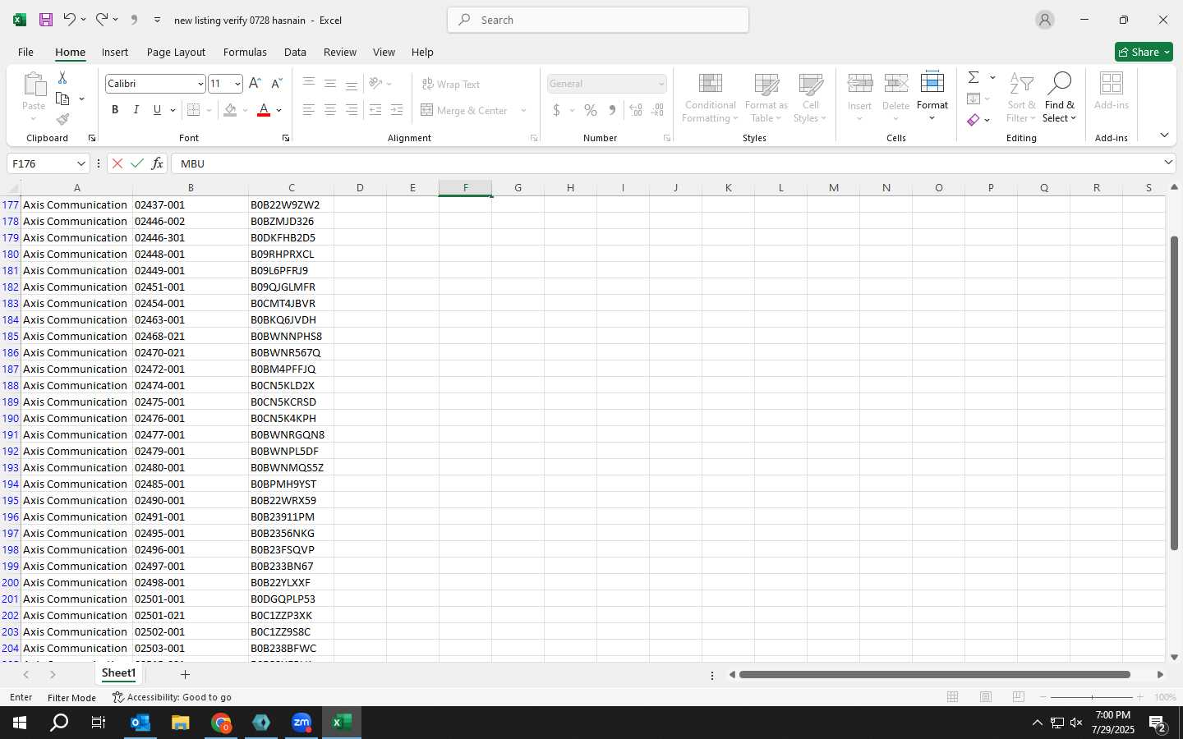
Task: Click the Increase Indent icon
Action: [397, 110]
